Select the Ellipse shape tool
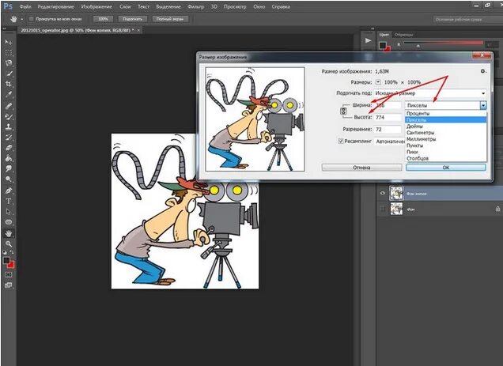Viewport: 503px width, 366px height. pyautogui.click(x=9, y=222)
